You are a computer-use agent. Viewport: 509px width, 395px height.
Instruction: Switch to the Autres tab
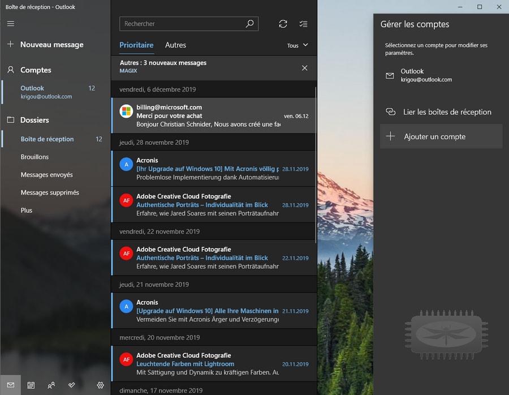pyautogui.click(x=176, y=45)
